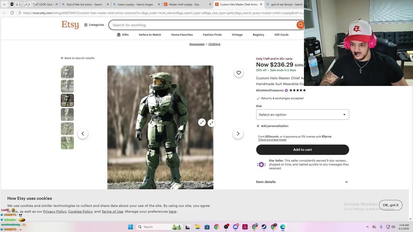Click the fullscreen expand image icon

click(211, 123)
